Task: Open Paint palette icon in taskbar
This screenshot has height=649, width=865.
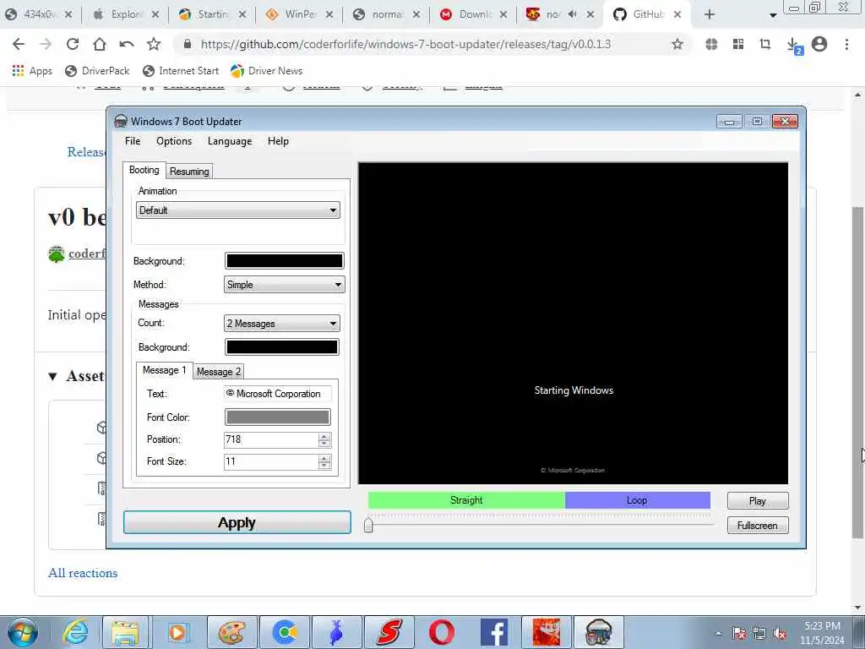Action: (x=231, y=632)
